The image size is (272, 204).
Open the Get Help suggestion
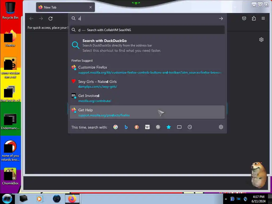pyautogui.click(x=147, y=112)
